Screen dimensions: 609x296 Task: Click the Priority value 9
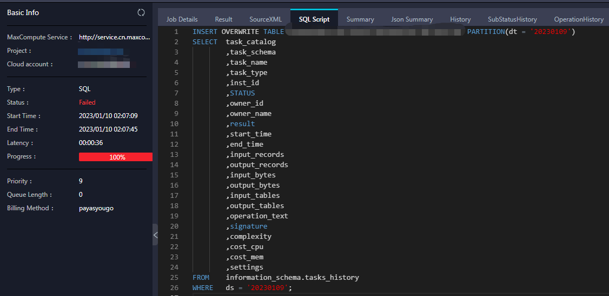81,181
